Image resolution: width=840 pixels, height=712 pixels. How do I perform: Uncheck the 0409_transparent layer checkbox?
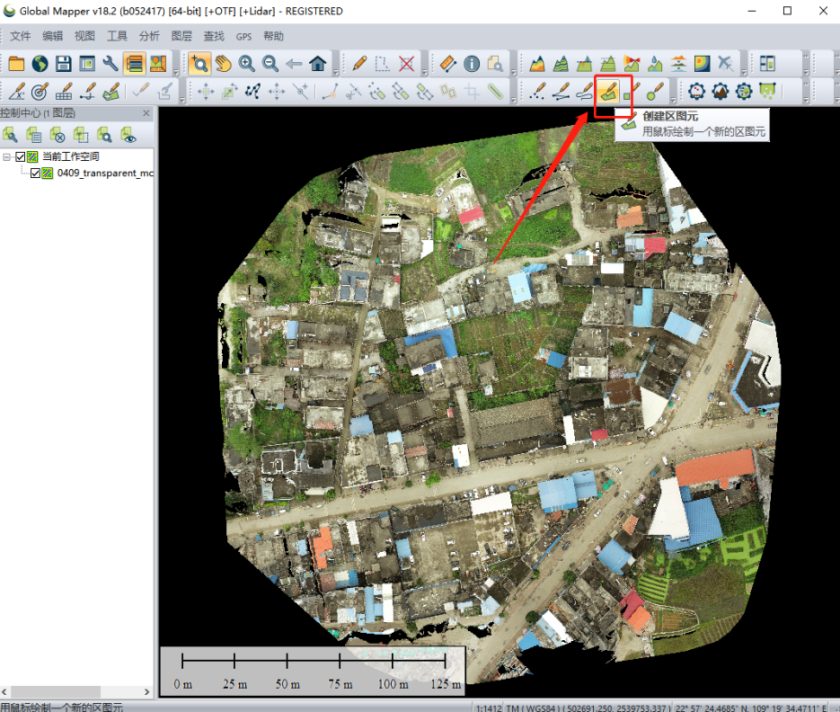[x=35, y=174]
